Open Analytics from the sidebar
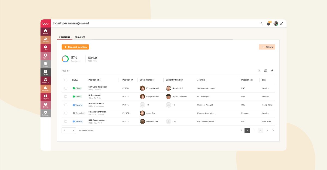Viewport: 327px width, 170px height. [45, 88]
